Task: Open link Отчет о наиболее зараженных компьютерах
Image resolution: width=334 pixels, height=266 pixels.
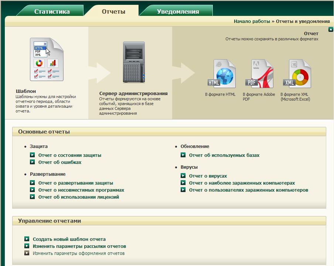Action: [242, 183]
